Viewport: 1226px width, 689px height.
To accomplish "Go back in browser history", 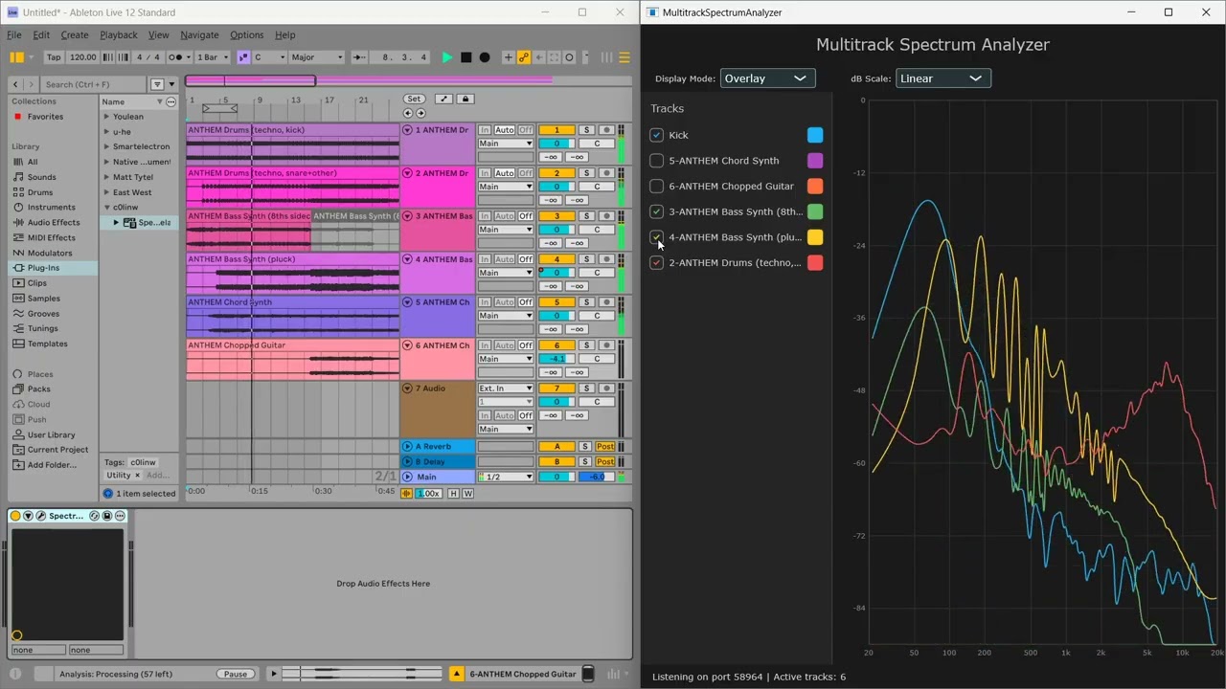I will (x=16, y=84).
